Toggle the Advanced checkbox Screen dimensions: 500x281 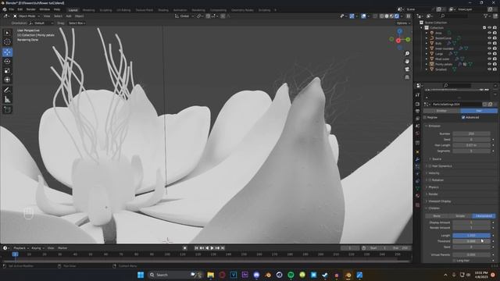coord(463,117)
